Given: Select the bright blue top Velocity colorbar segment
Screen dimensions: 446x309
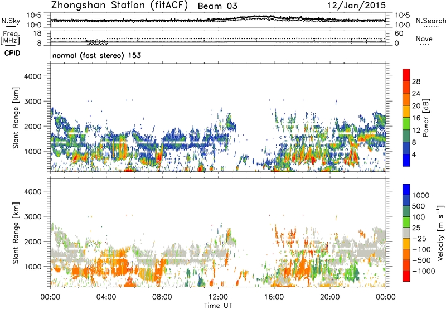Looking at the screenshot, I should (x=406, y=190).
